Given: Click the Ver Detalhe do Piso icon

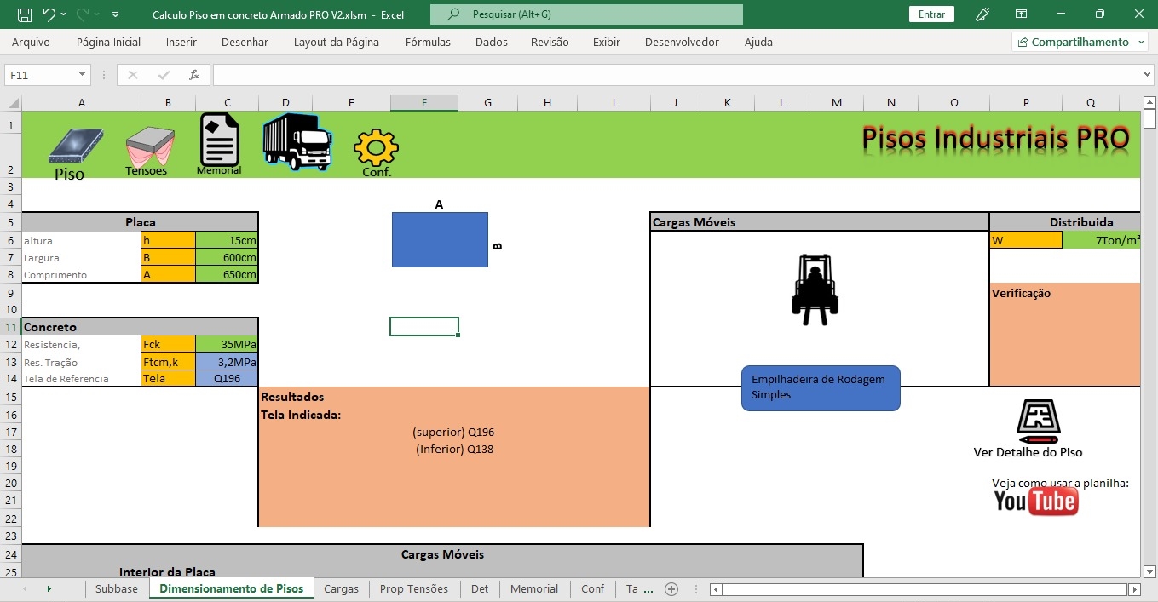Looking at the screenshot, I should tap(1037, 421).
